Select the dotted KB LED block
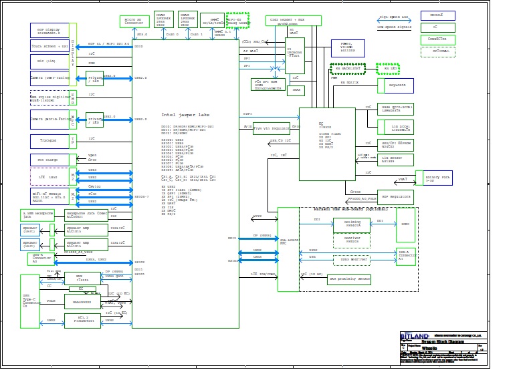This screenshot has height=370, width=525. point(388,69)
